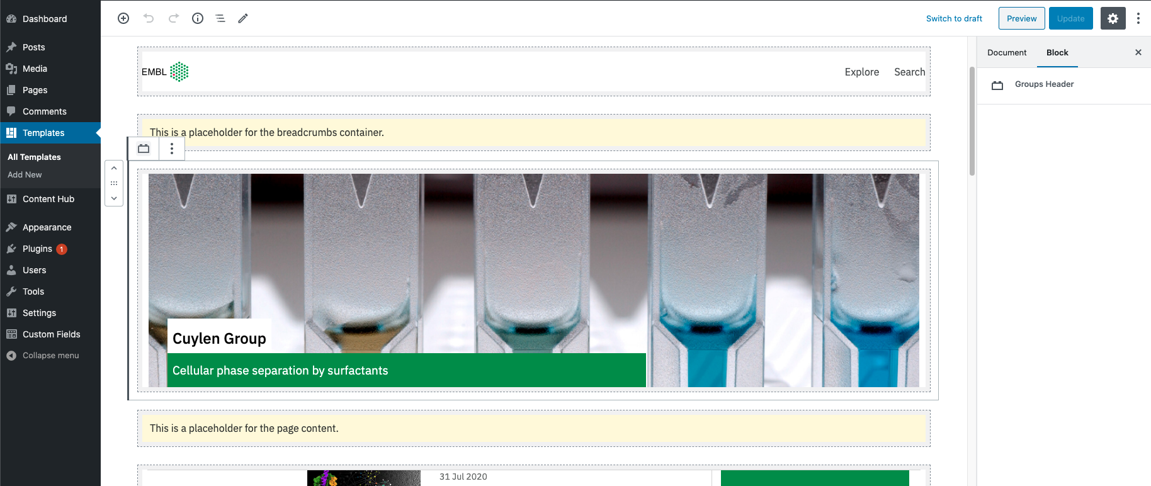Open Appearance menu item

50,227
